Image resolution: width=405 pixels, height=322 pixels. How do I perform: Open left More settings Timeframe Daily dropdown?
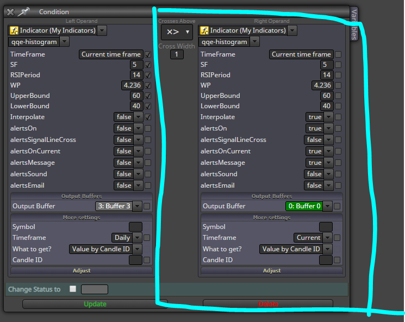click(138, 238)
